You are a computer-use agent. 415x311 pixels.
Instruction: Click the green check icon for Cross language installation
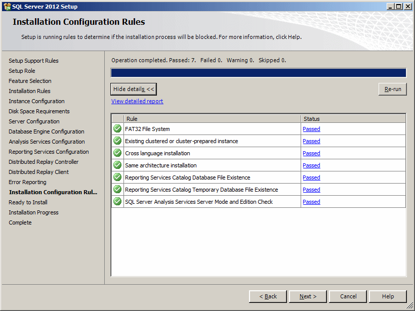pos(117,153)
